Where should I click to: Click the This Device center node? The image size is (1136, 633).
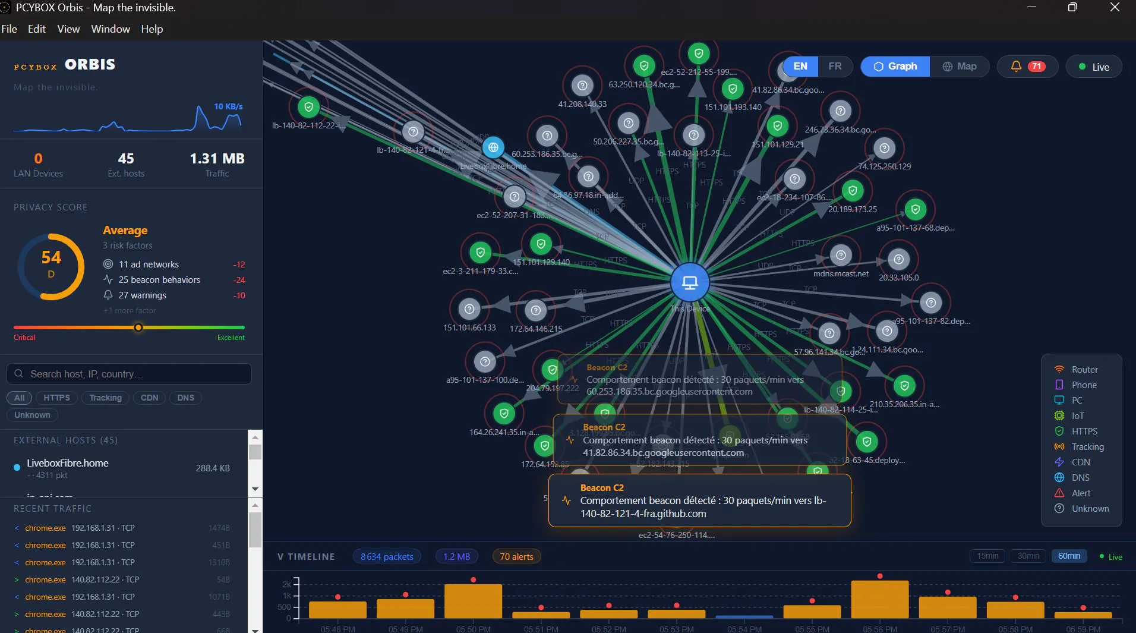point(689,282)
